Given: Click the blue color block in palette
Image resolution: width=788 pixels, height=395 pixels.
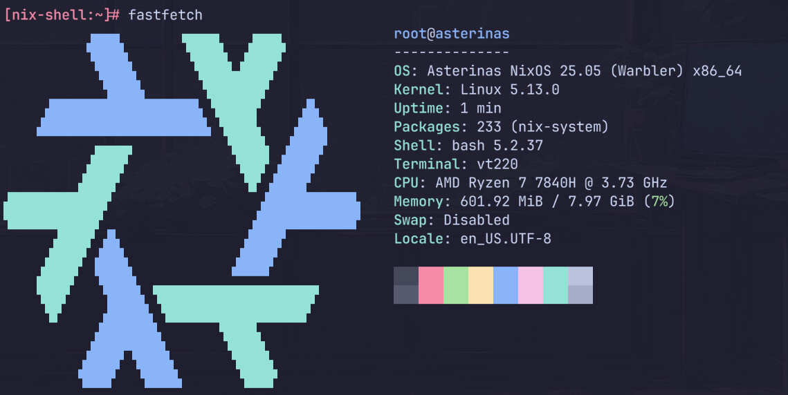Looking at the screenshot, I should pyautogui.click(x=505, y=285).
